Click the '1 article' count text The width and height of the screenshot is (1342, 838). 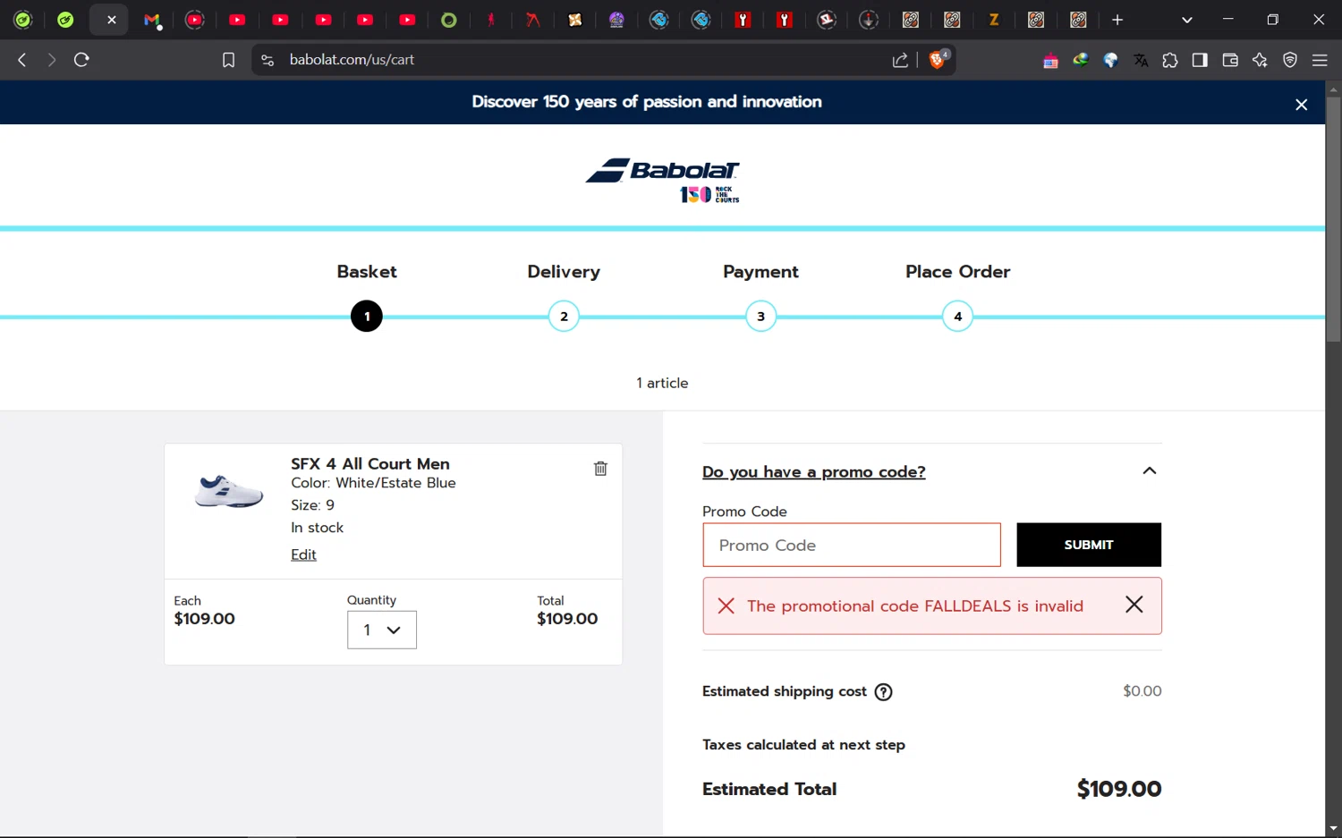[662, 383]
